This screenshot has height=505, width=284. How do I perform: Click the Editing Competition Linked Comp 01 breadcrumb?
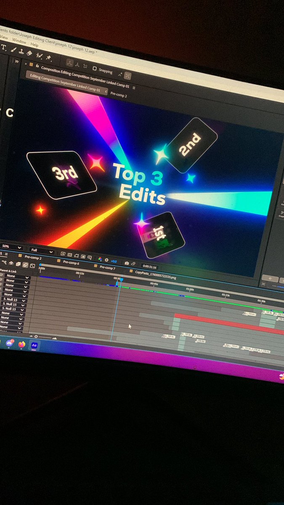click(x=65, y=83)
